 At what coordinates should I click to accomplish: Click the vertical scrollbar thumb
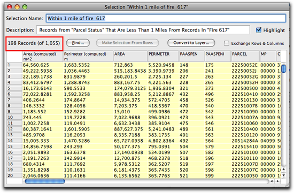point(284,68)
